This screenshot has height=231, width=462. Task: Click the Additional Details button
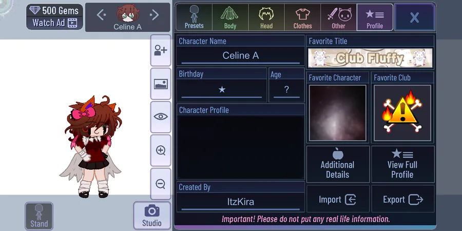tap(338, 164)
